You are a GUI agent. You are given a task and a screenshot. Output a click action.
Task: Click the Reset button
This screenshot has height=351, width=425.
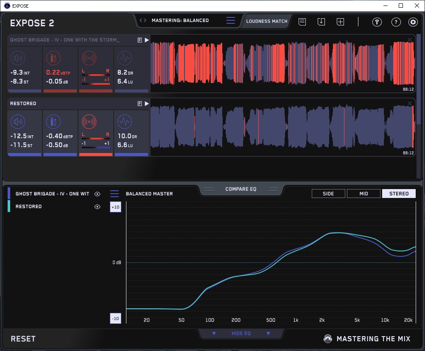(x=23, y=339)
